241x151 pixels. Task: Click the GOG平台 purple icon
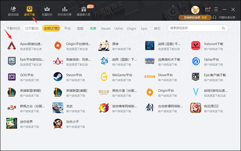click(x=12, y=77)
